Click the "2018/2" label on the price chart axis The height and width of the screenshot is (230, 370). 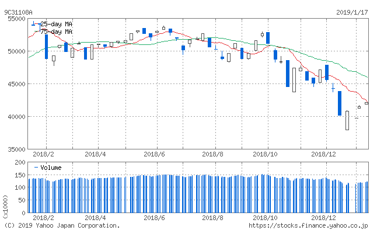click(43, 154)
